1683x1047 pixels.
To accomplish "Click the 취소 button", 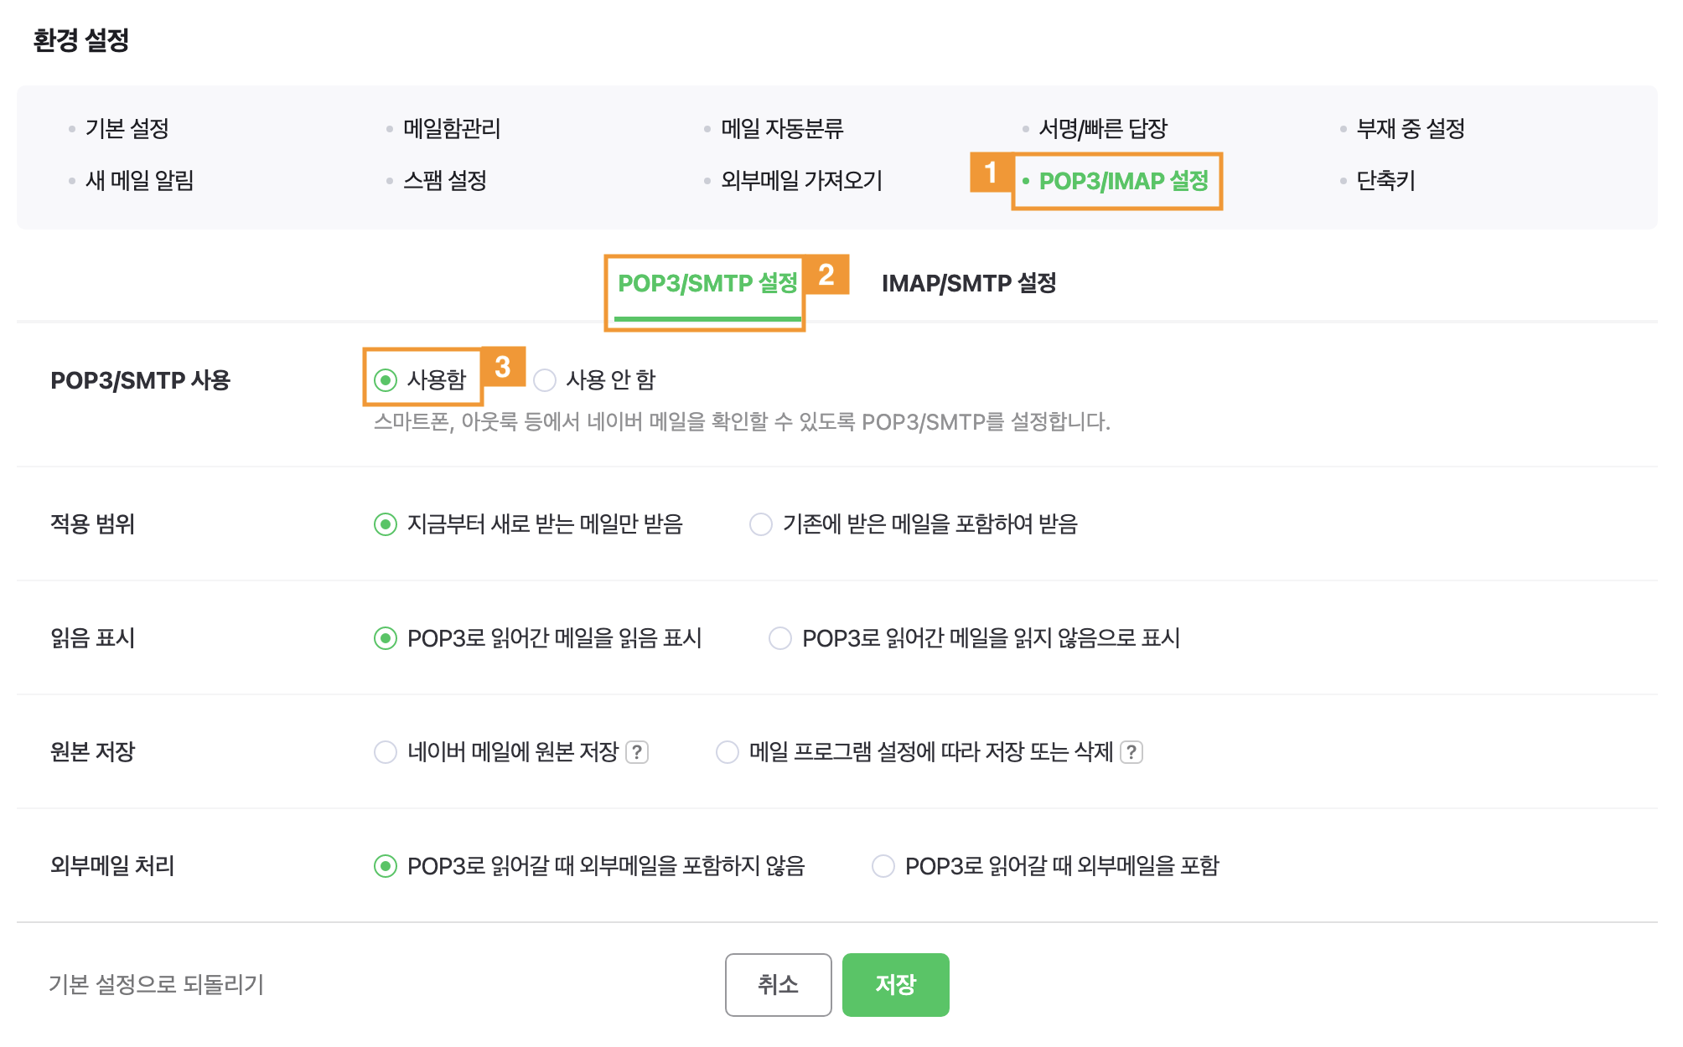I will pos(778,984).
